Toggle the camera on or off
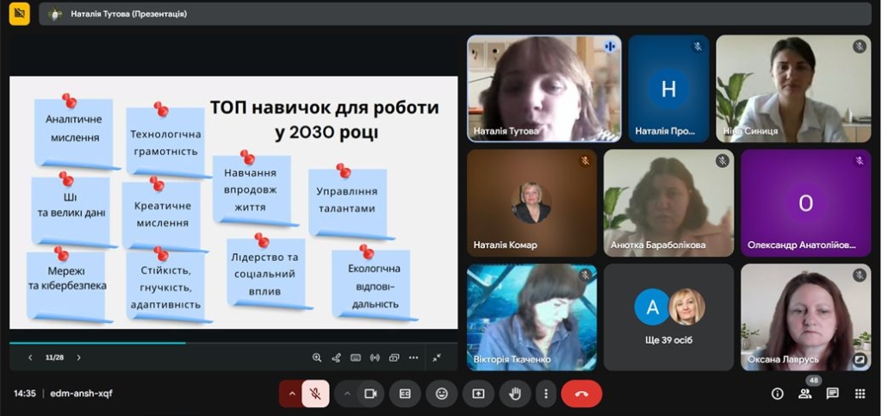 (370, 394)
